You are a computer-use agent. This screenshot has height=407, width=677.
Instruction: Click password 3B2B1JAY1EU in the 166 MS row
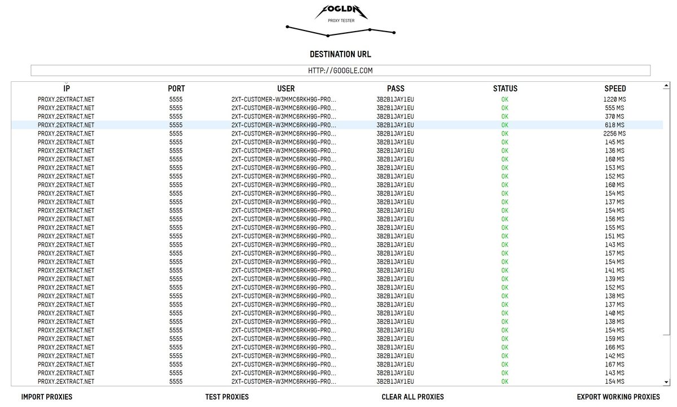tap(395, 347)
